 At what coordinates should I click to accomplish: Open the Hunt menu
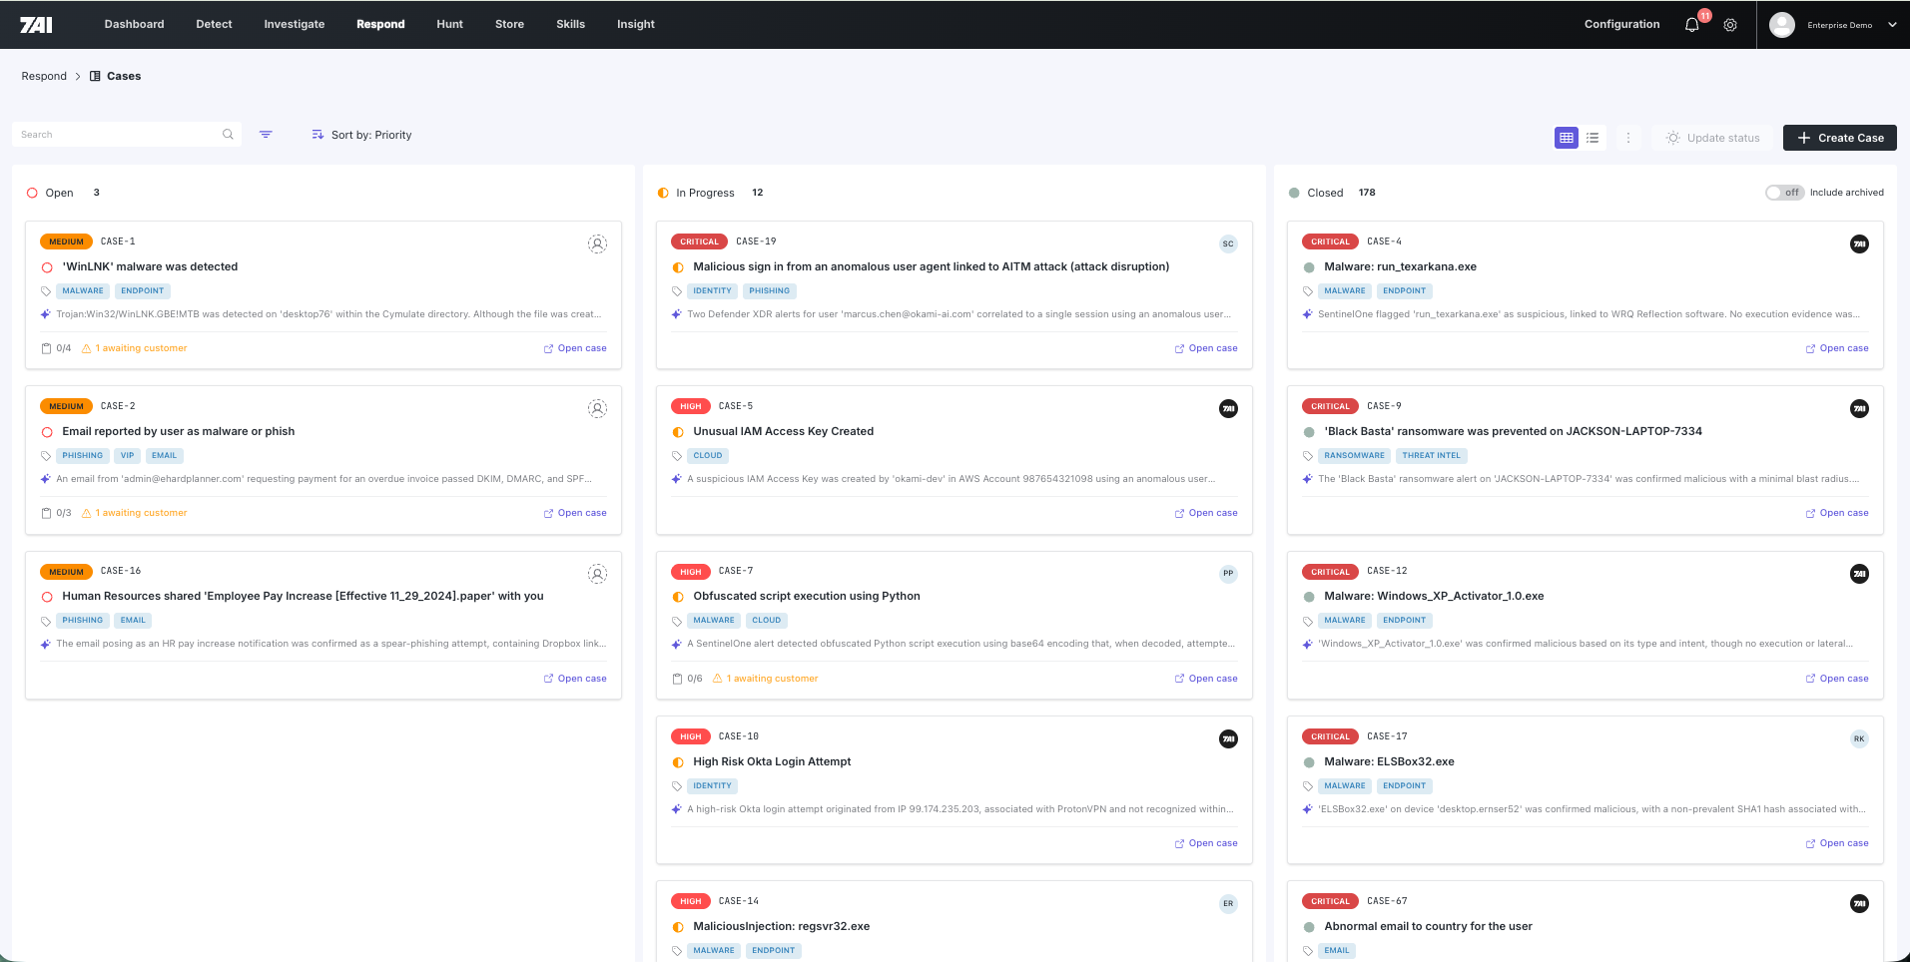[449, 24]
